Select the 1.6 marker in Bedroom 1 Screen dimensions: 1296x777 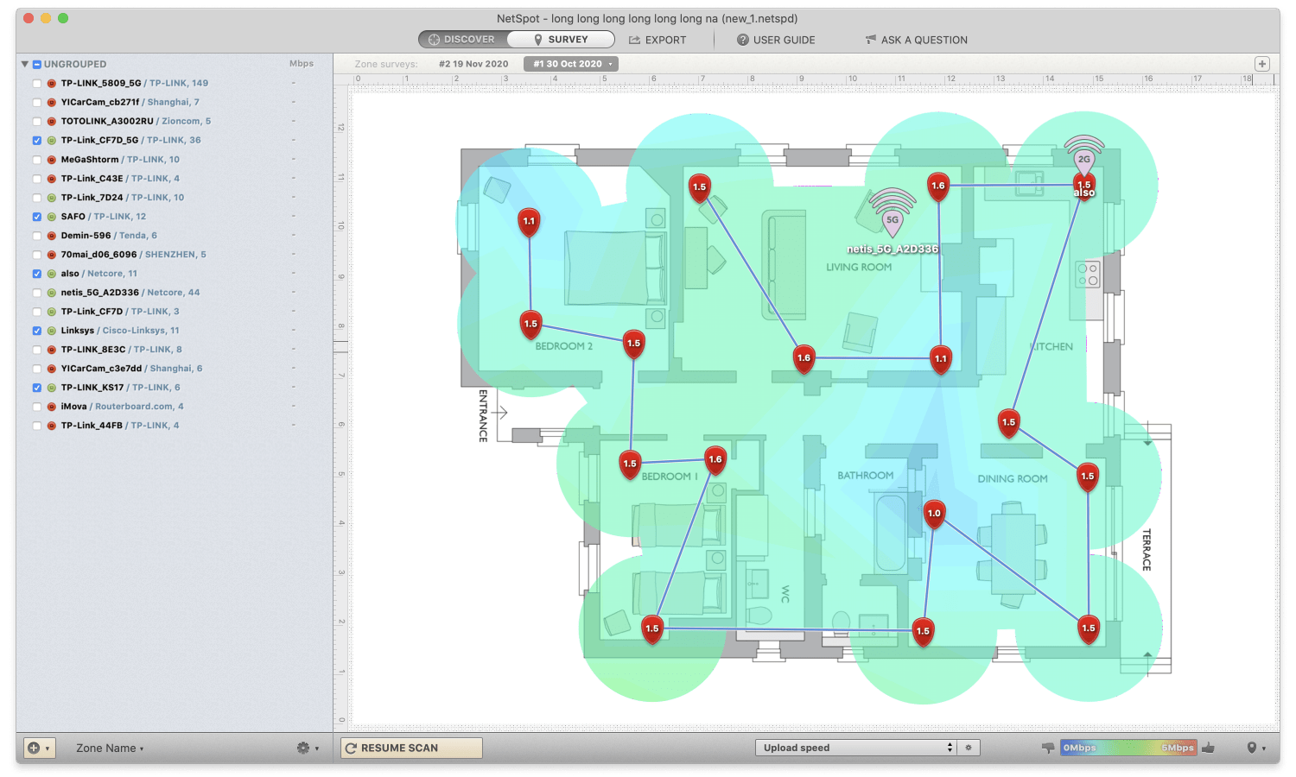715,461
